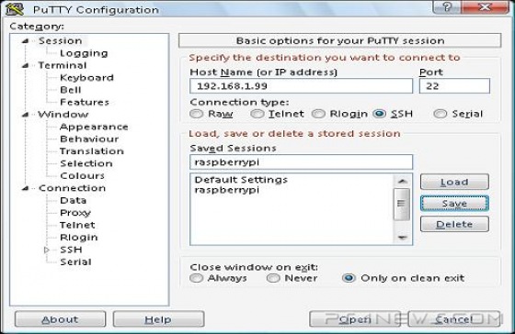Click the sessions list scroll up arrow
Image resolution: width=515 pixels, height=334 pixels.
click(x=403, y=181)
